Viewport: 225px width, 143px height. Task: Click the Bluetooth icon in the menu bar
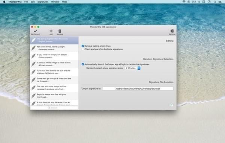pos(199,2)
